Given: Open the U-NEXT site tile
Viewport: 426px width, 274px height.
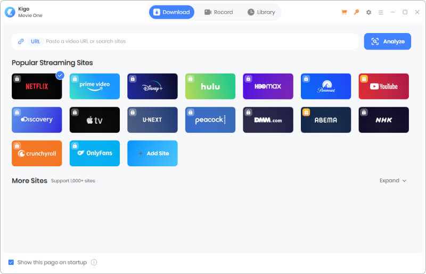Looking at the screenshot, I should 152,120.
